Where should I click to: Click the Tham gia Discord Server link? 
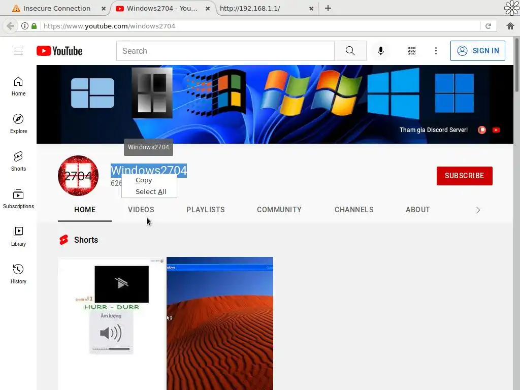(434, 130)
